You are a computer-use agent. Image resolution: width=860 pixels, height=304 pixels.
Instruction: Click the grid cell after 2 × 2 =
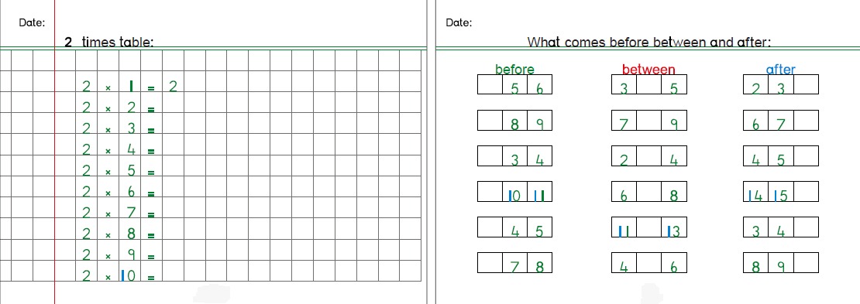173,102
